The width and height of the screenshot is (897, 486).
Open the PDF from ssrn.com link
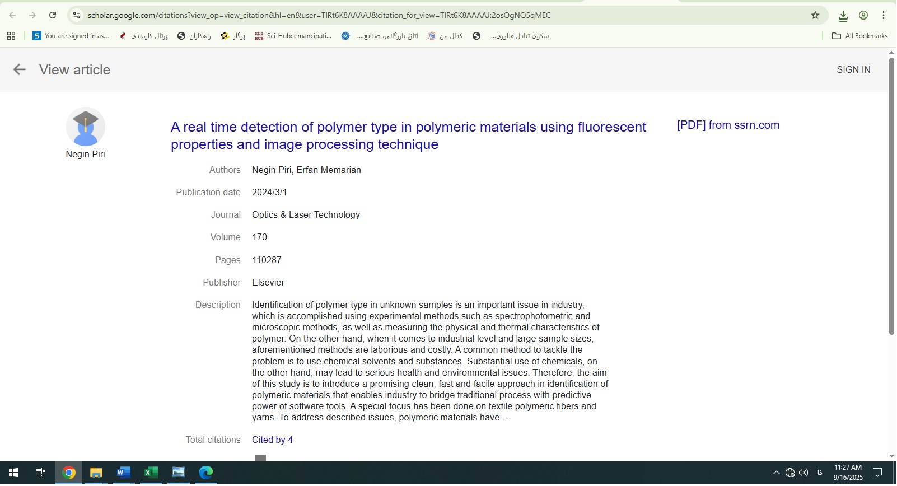728,125
